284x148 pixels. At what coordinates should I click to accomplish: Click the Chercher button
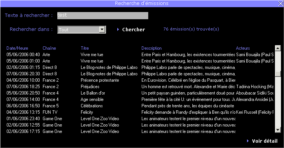[x=131, y=29]
